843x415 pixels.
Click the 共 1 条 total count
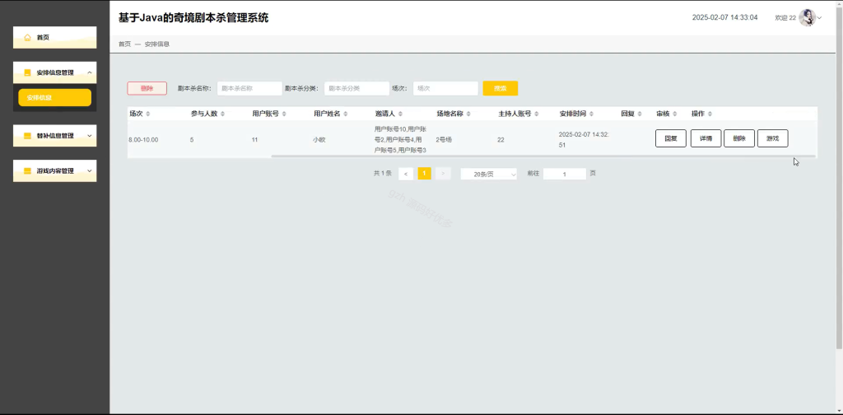[x=382, y=174]
